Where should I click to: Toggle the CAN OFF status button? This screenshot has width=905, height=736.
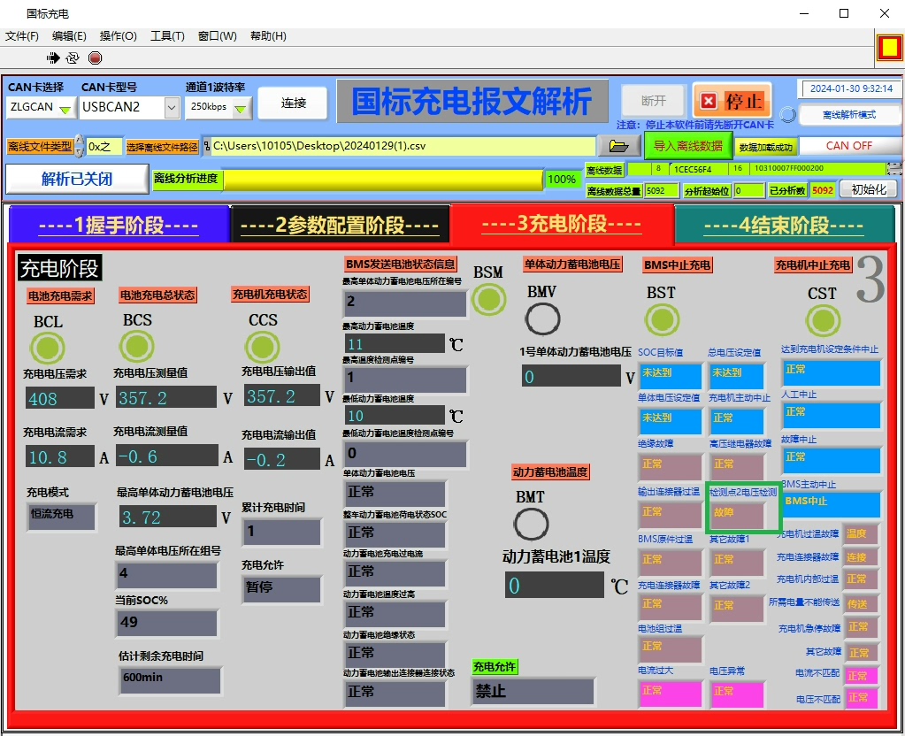[848, 146]
